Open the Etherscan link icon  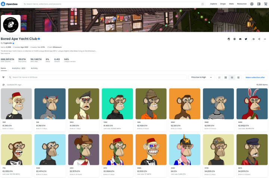point(229,39)
